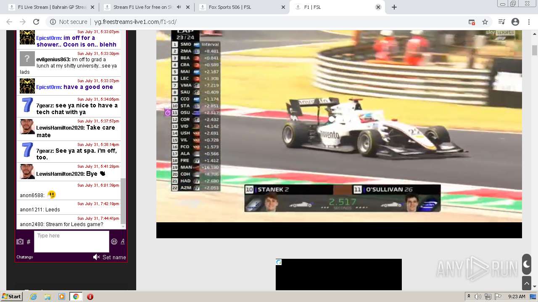Open Opera from taskbar
Viewport: 538px width, 302px height.
(x=90, y=297)
